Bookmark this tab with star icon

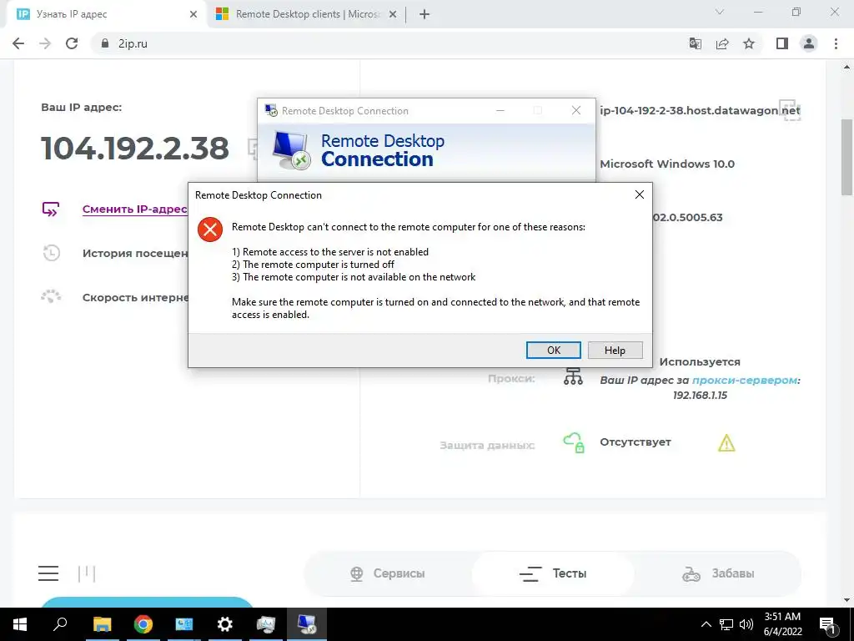749,43
